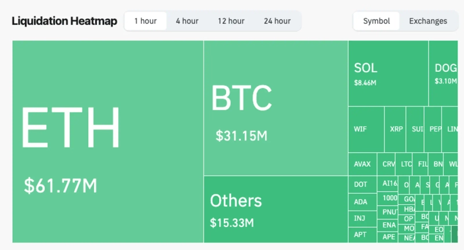This screenshot has width=464, height=250.
Task: Select the DOGE tile
Action: point(444,73)
